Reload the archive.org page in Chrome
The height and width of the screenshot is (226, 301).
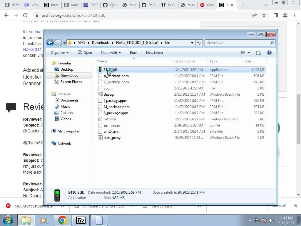point(25,15)
